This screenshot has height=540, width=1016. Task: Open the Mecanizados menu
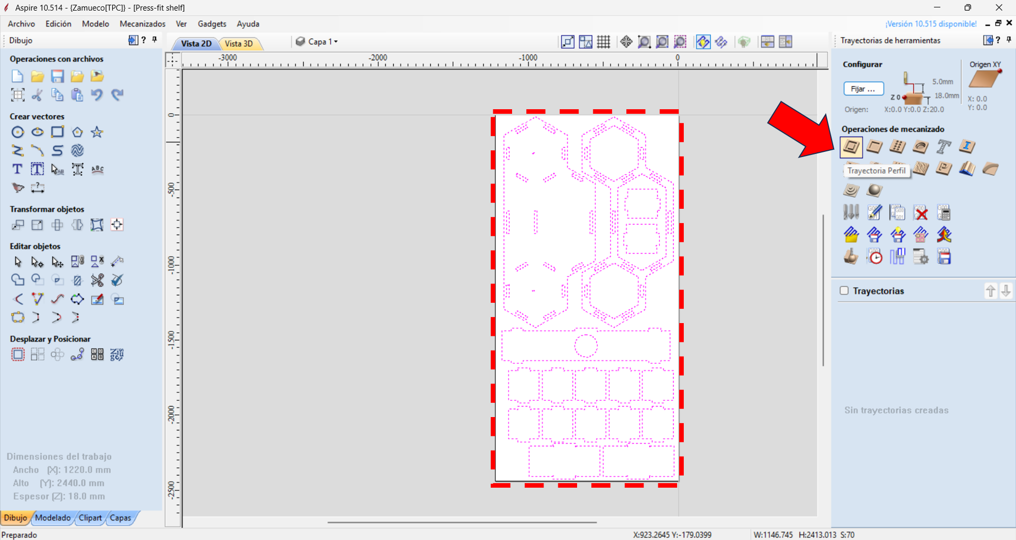point(142,24)
